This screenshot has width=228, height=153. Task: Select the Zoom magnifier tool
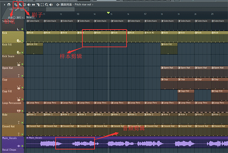[x=46, y=5]
